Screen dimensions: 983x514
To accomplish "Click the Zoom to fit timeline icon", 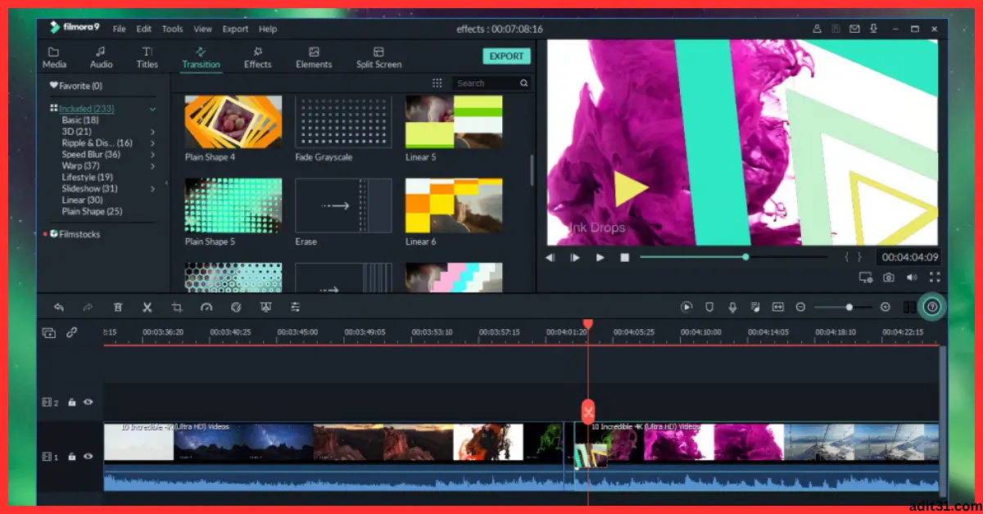I will click(x=778, y=307).
